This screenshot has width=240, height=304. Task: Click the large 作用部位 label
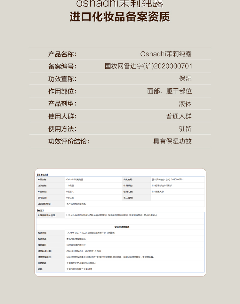[x=62, y=91]
